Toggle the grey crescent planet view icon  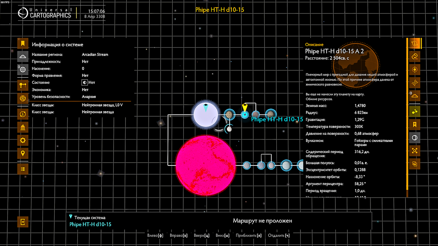[415, 137]
